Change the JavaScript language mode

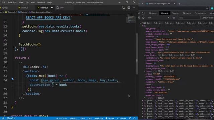[x=98, y=118]
